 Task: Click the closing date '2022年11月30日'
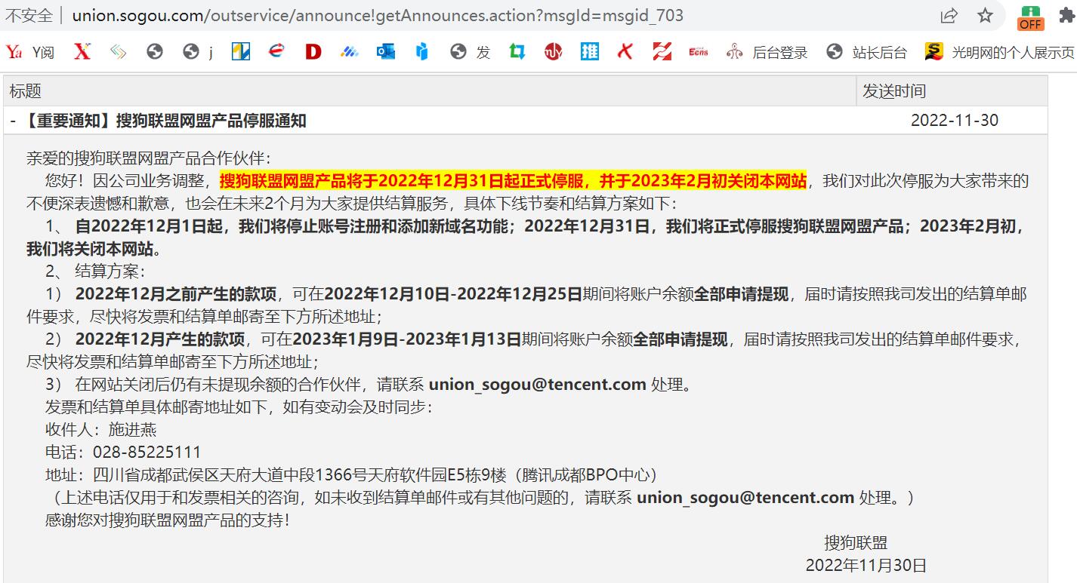(866, 566)
